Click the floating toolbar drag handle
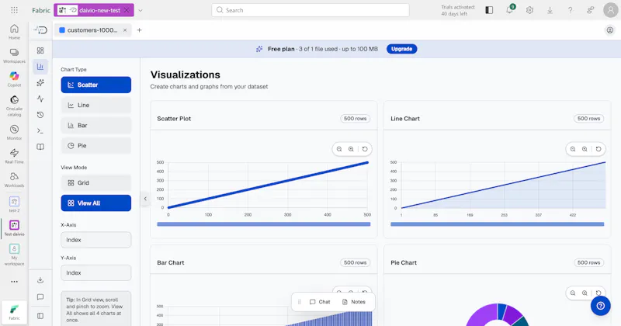Screen dimensions: 621x326 300,302
